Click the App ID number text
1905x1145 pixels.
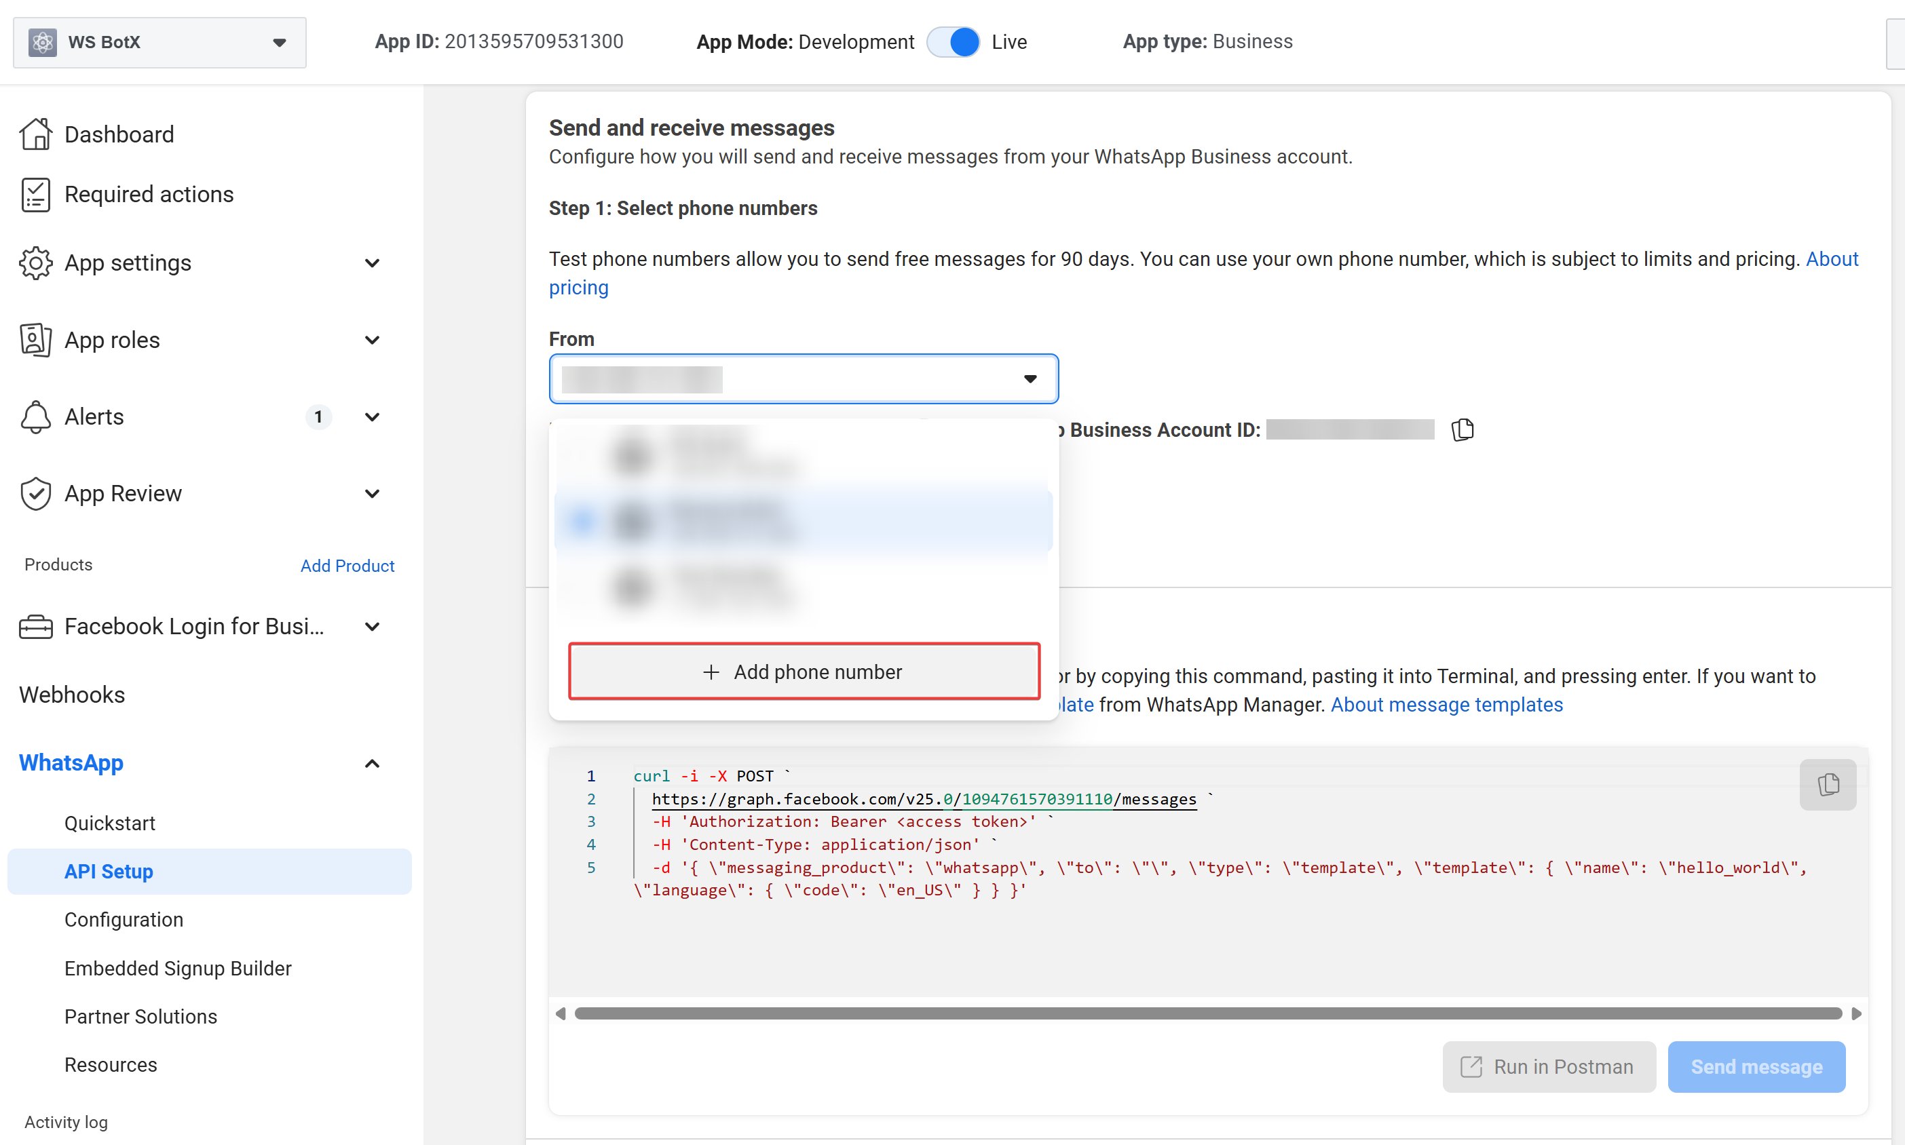tap(533, 41)
